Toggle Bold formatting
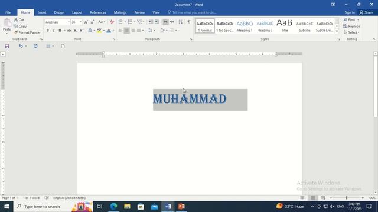Screen dimensions: 378x212 coord(47,31)
